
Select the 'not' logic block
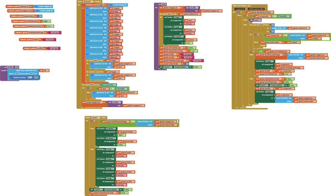click(x=260, y=51)
